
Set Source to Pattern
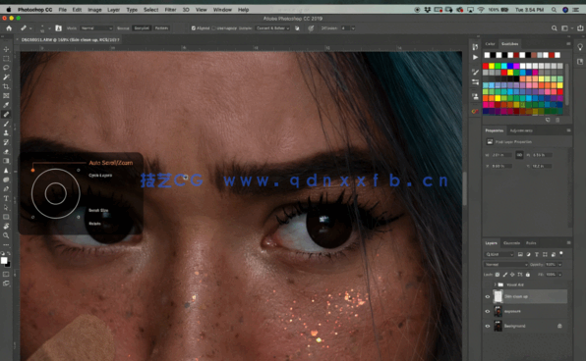161,28
